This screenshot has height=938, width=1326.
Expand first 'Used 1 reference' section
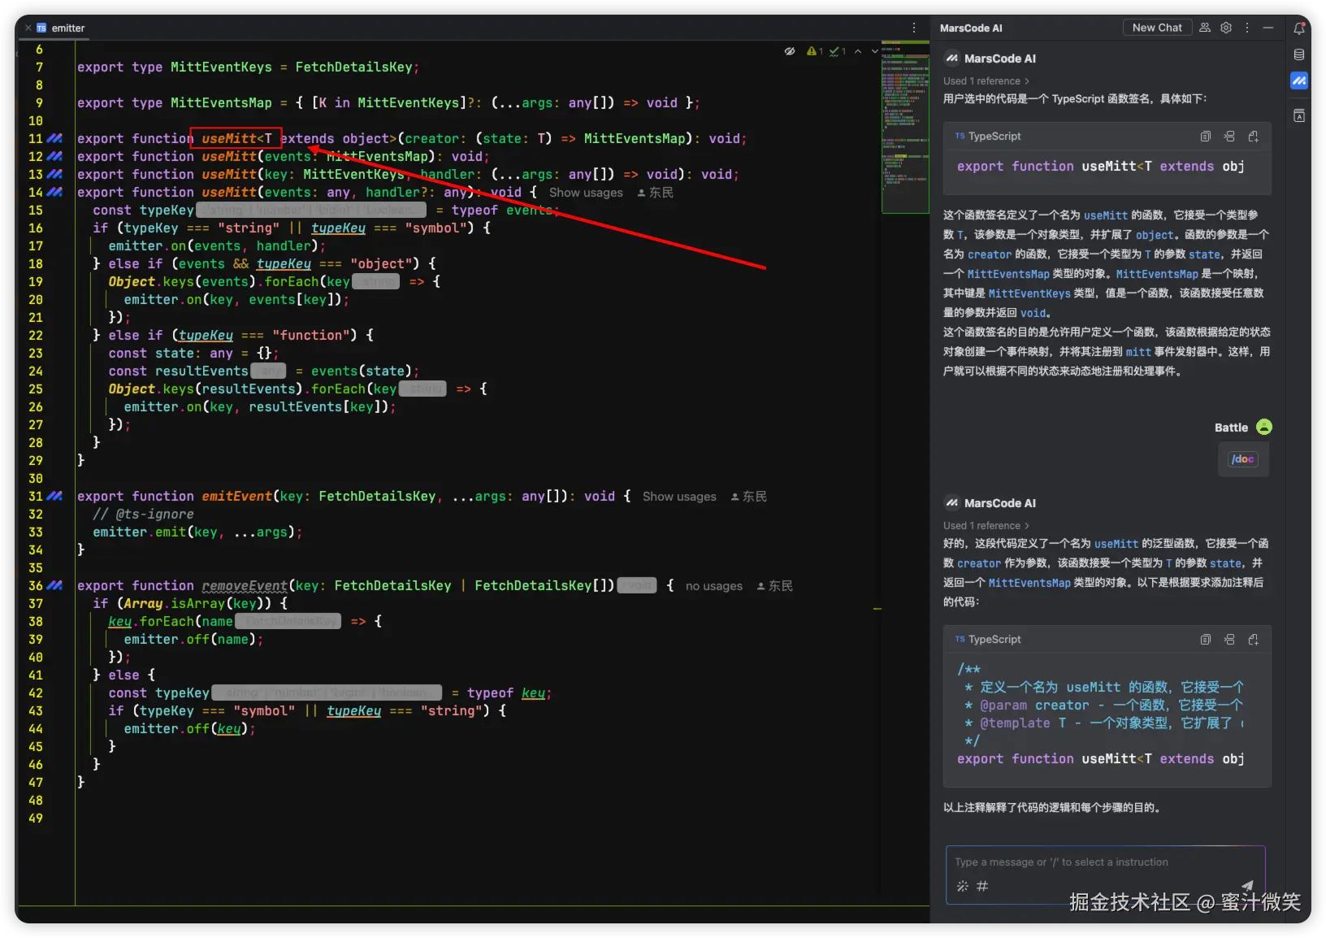tap(986, 81)
